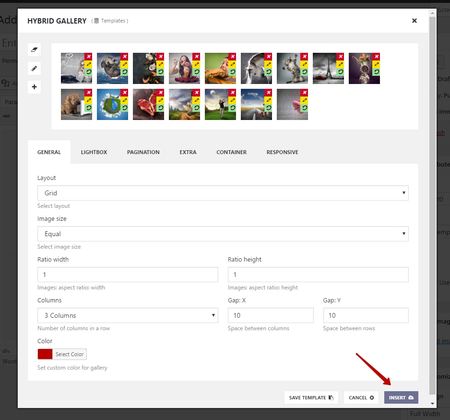This screenshot has width=450, height=420.
Task: Open the Image size dropdown showing Equal
Action: coord(223,234)
